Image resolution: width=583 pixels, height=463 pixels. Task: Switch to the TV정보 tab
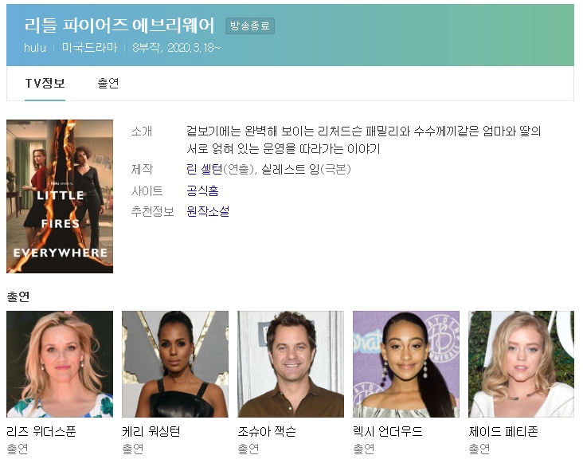(x=45, y=84)
